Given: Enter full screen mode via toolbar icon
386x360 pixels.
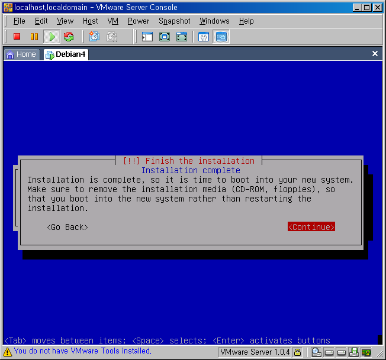Looking at the screenshot, I should [x=165, y=37].
